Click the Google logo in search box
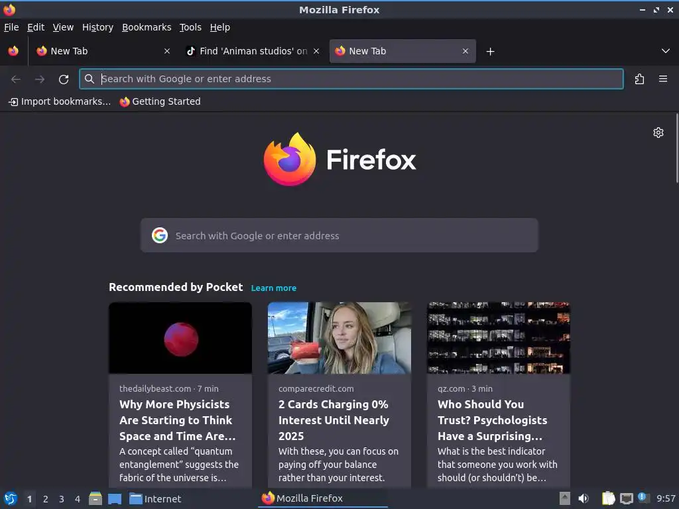The width and height of the screenshot is (679, 509). pos(160,235)
